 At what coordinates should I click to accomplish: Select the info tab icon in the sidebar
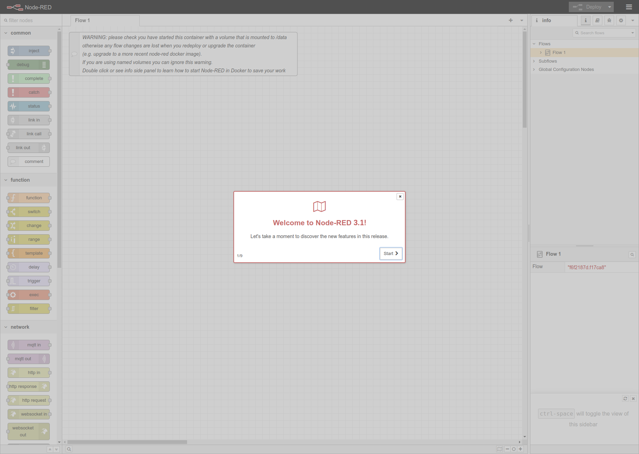[585, 20]
